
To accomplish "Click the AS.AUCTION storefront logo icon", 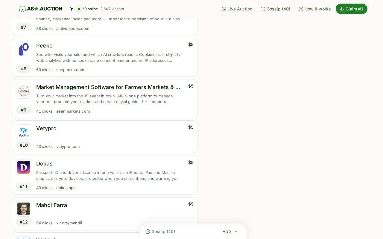I will point(22,9).
